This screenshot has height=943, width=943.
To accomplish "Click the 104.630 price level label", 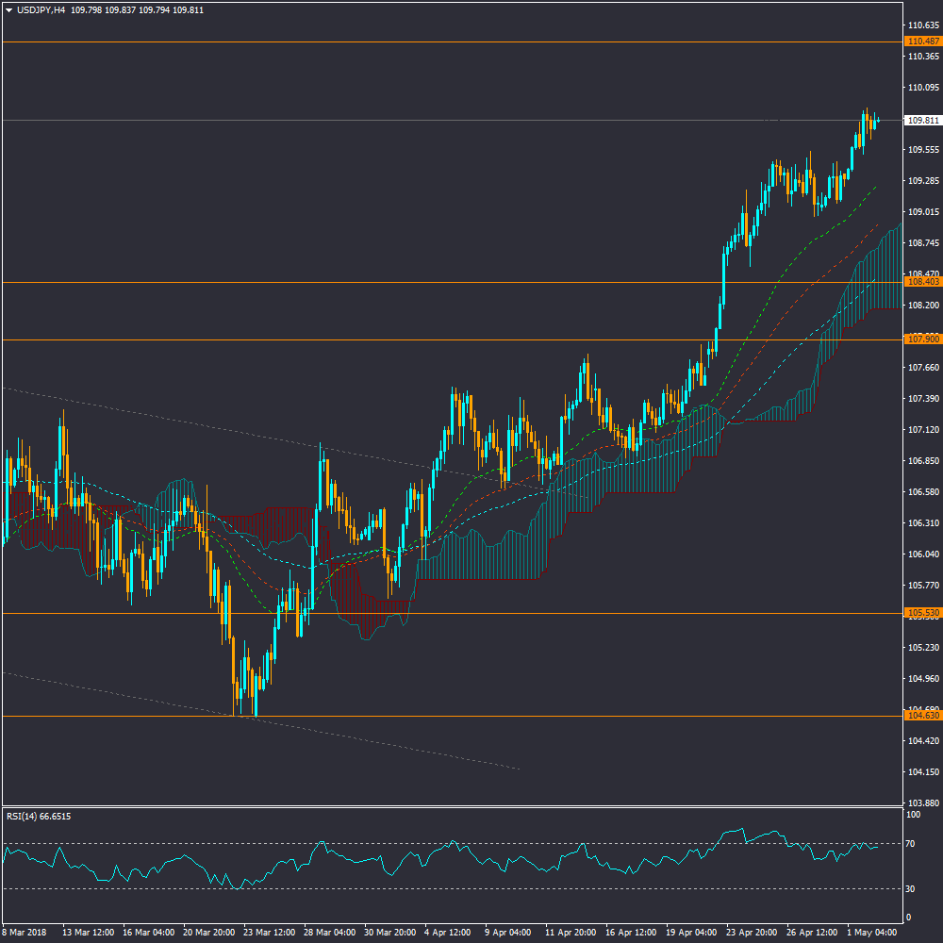I will coord(921,716).
